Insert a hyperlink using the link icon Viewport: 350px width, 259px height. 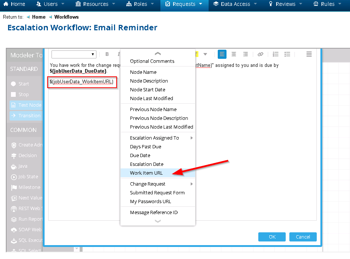260,54
